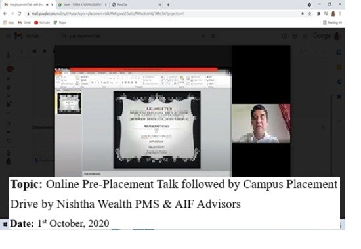The height and width of the screenshot is (249, 361).
Task: Select the slide thumbnail in PowerPoint pane
Action: pyautogui.click(x=69, y=103)
